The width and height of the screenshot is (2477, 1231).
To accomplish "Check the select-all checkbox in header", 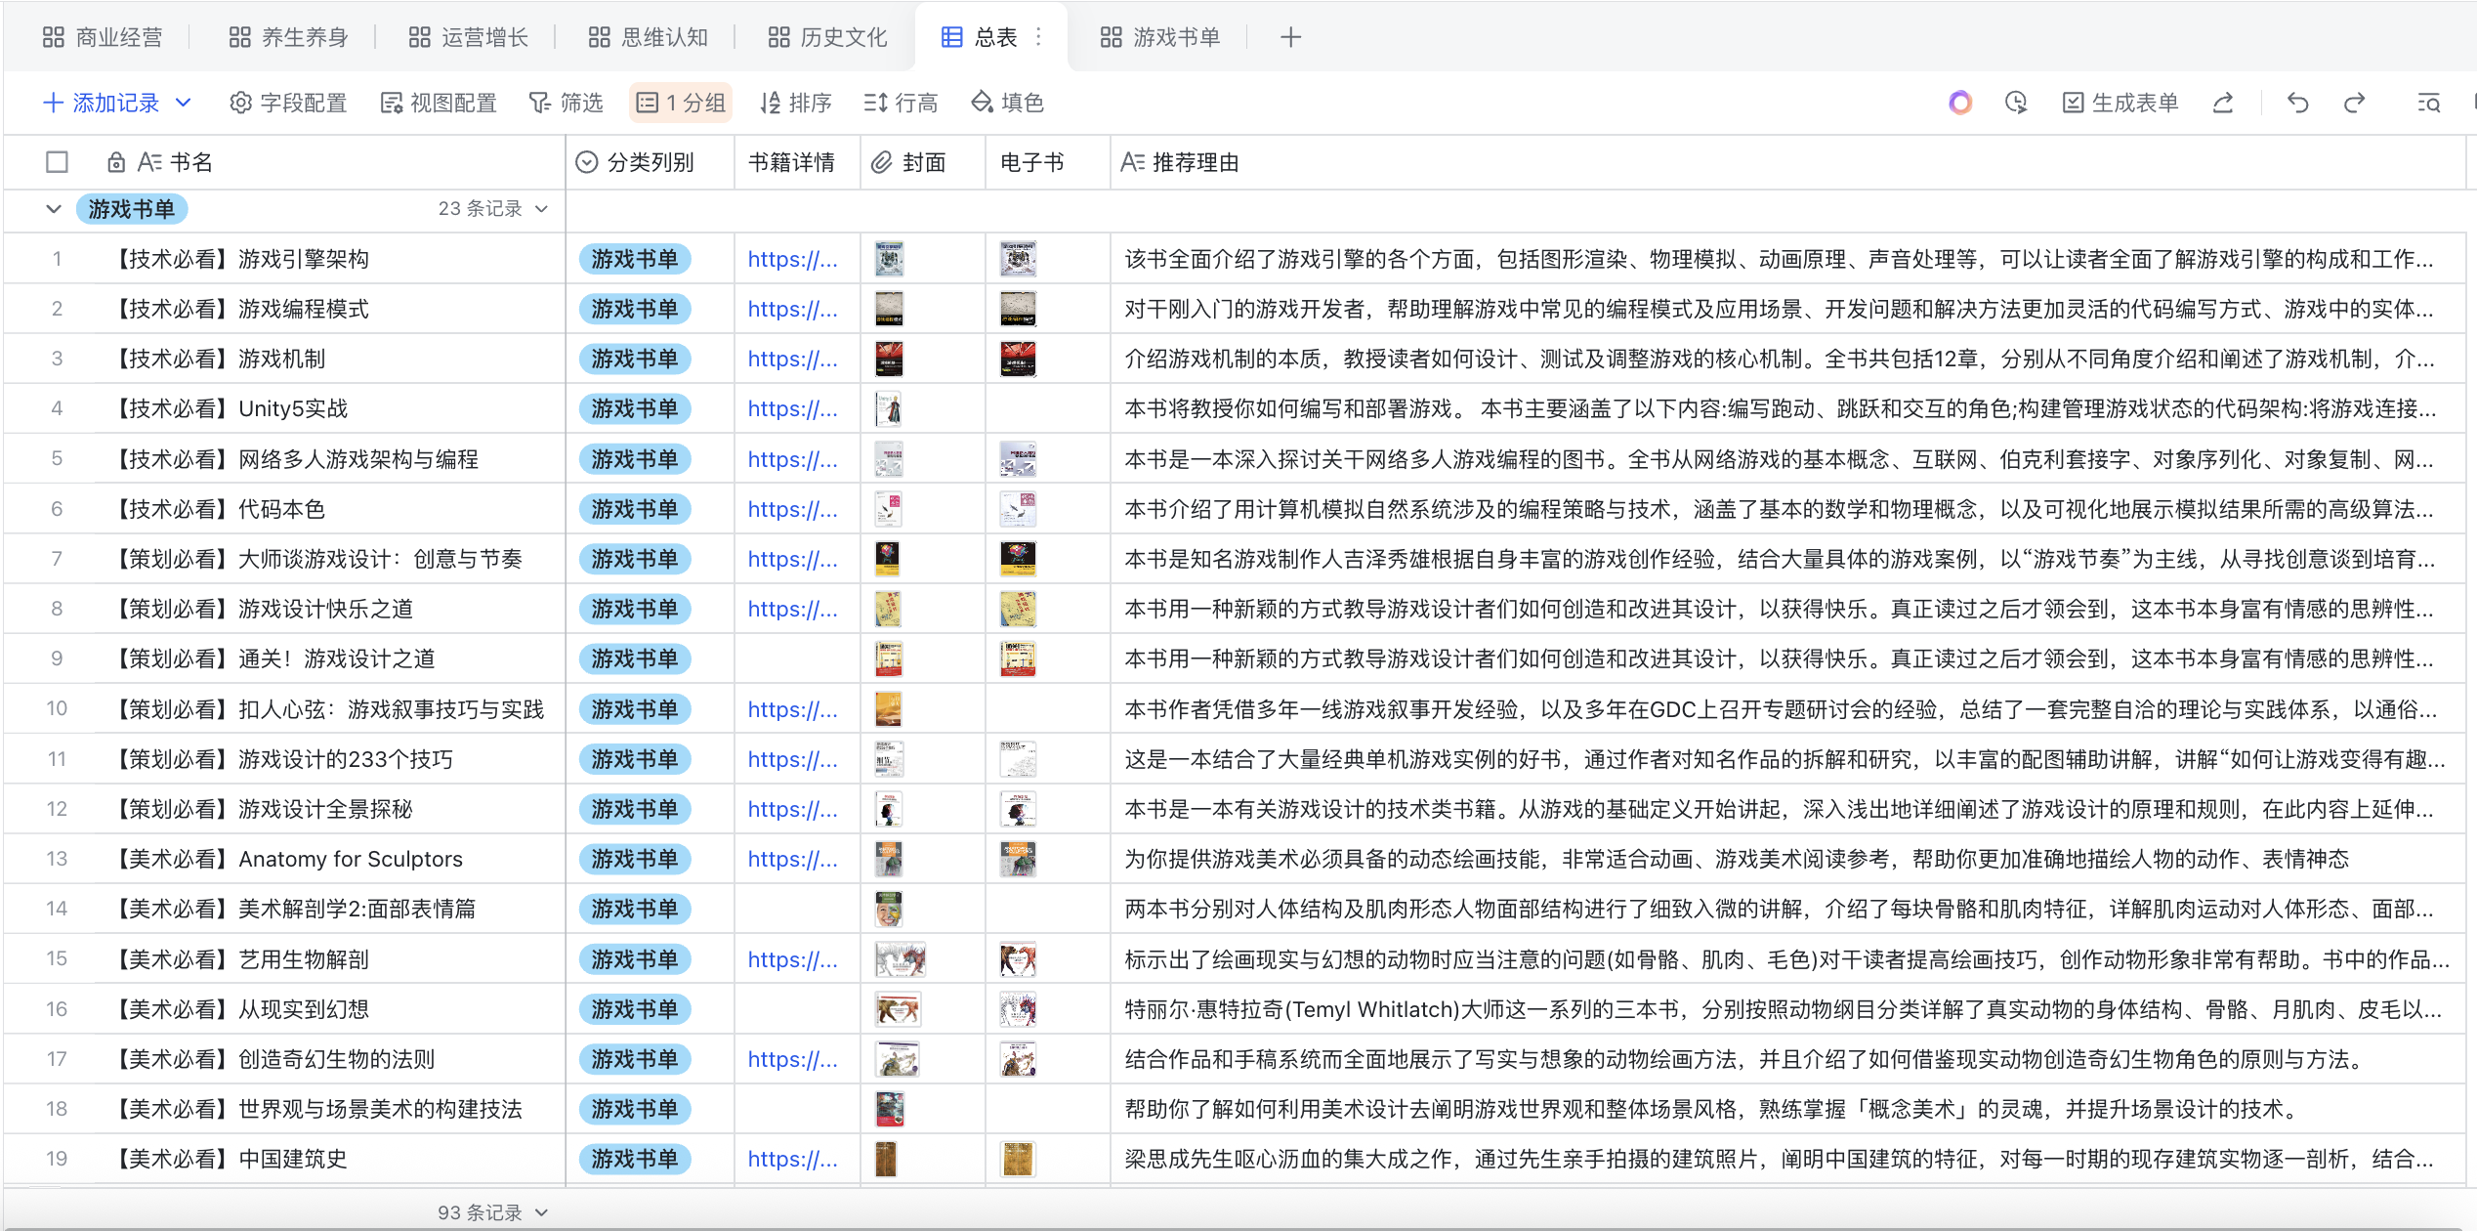I will (x=57, y=162).
